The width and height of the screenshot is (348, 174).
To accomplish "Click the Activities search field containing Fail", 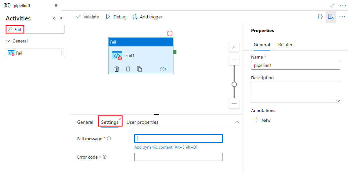I will pos(35,29).
